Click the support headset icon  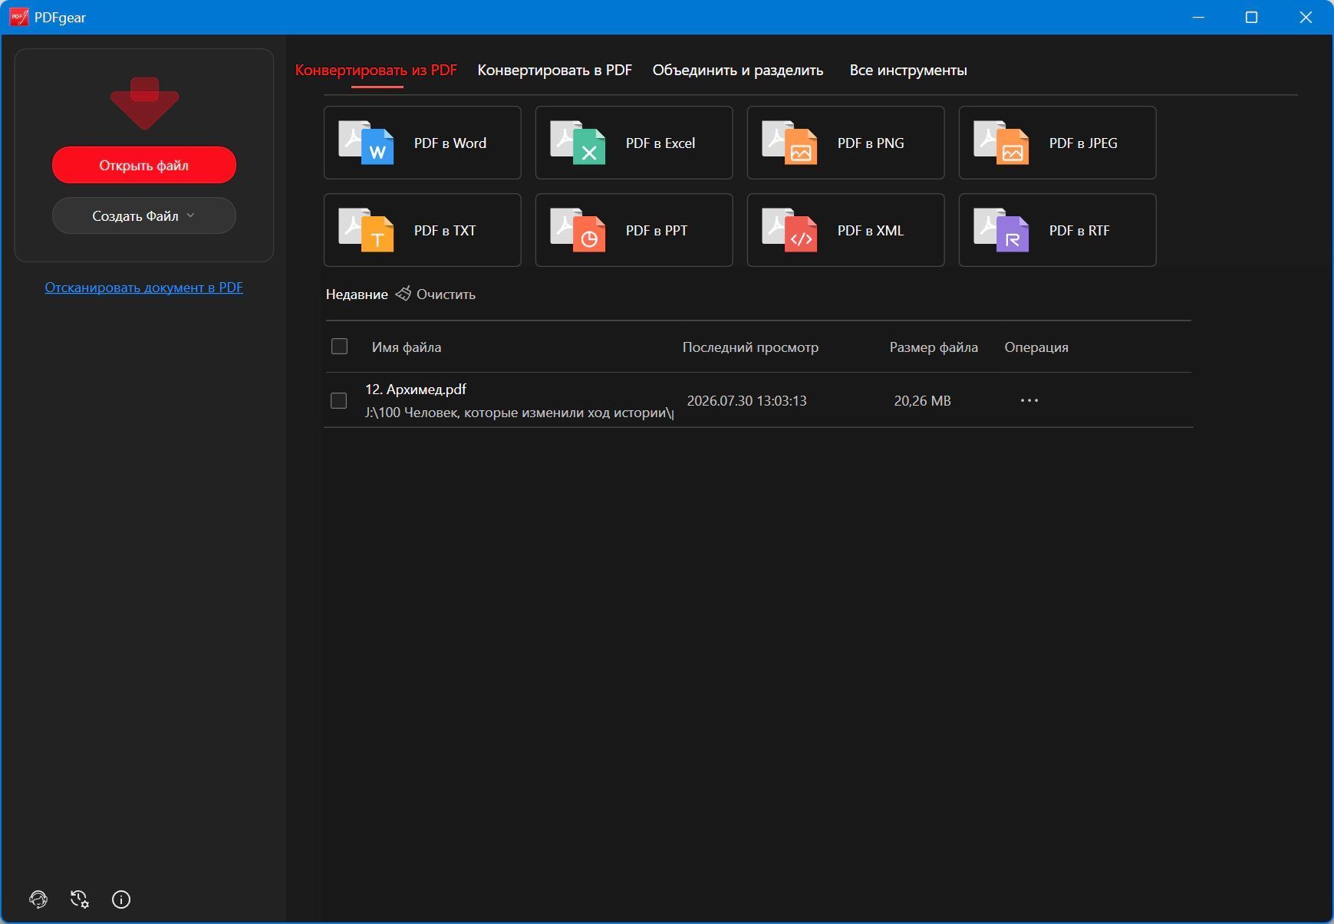pyautogui.click(x=38, y=899)
